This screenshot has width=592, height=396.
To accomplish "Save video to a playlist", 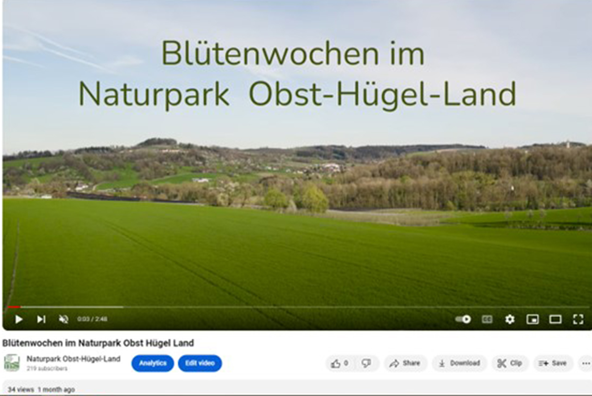I will [x=553, y=363].
